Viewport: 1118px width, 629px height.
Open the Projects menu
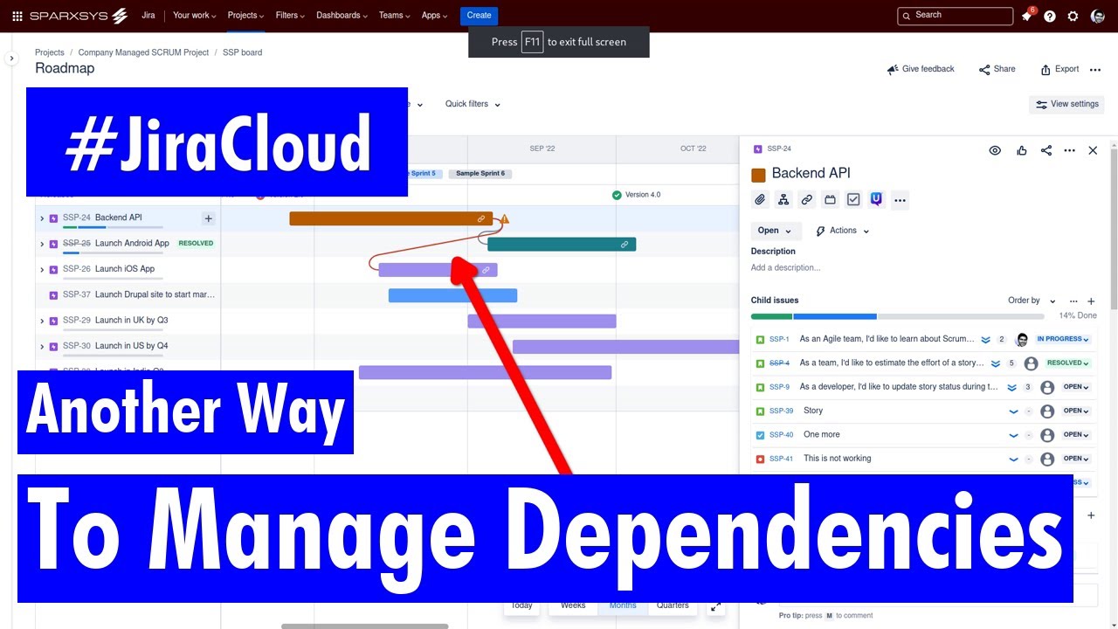245,16
